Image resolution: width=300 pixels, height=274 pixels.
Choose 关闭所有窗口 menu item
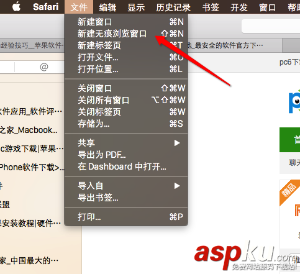point(126,100)
